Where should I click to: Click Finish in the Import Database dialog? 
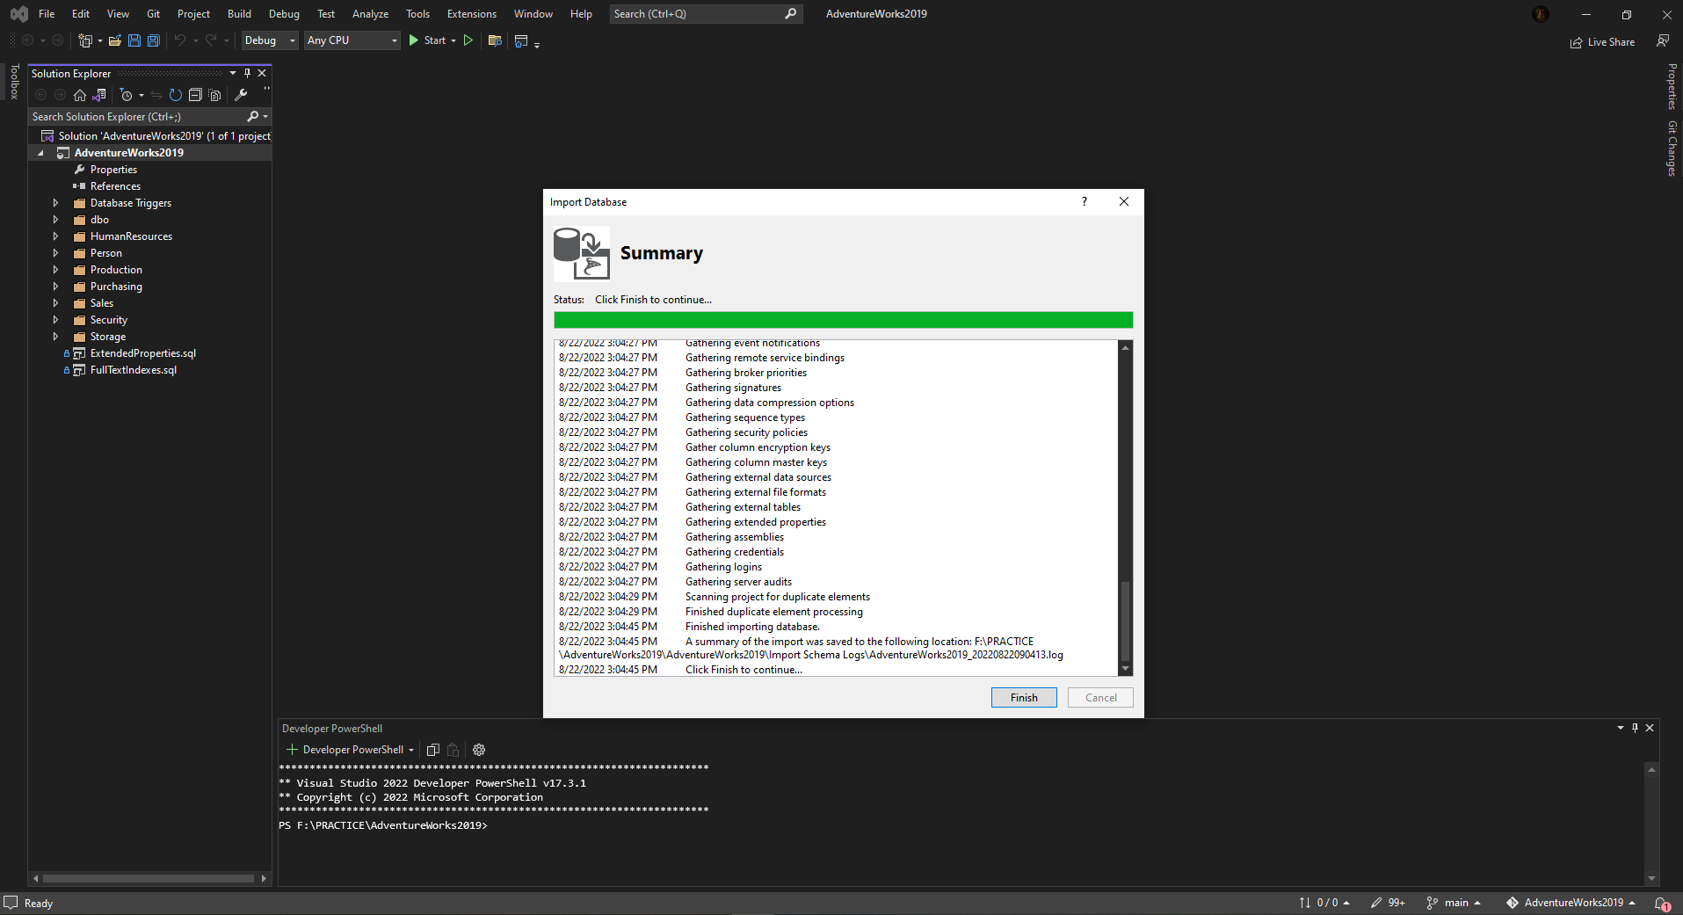[x=1023, y=697]
